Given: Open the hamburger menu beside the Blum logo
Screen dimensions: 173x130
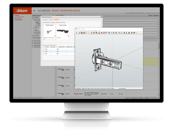Looking at the screenshot, I should (x=34, y=11).
